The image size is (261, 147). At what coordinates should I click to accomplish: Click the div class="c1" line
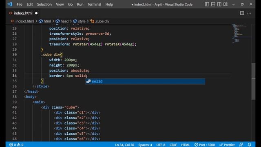[x=77, y=113]
